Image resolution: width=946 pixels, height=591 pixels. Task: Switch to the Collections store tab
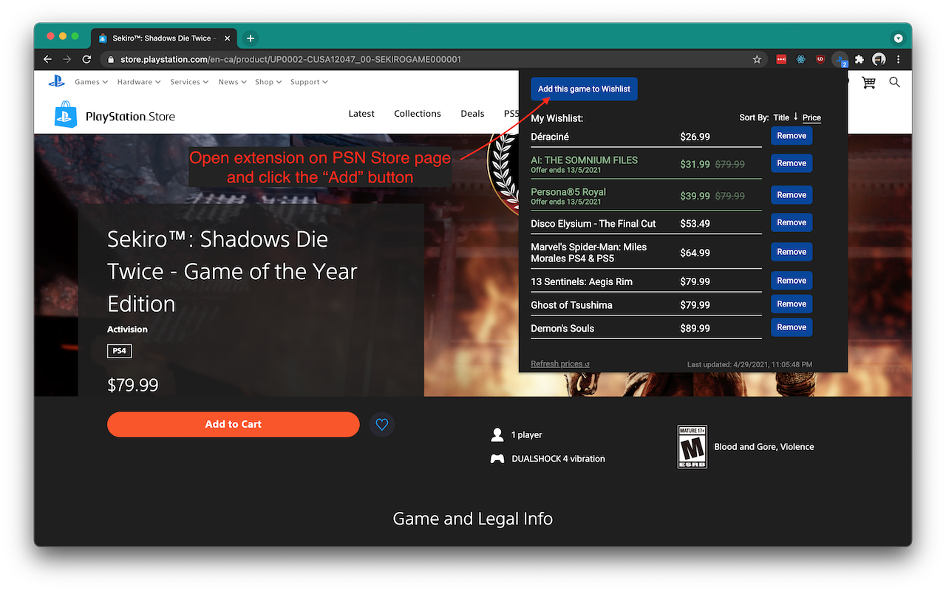click(418, 114)
